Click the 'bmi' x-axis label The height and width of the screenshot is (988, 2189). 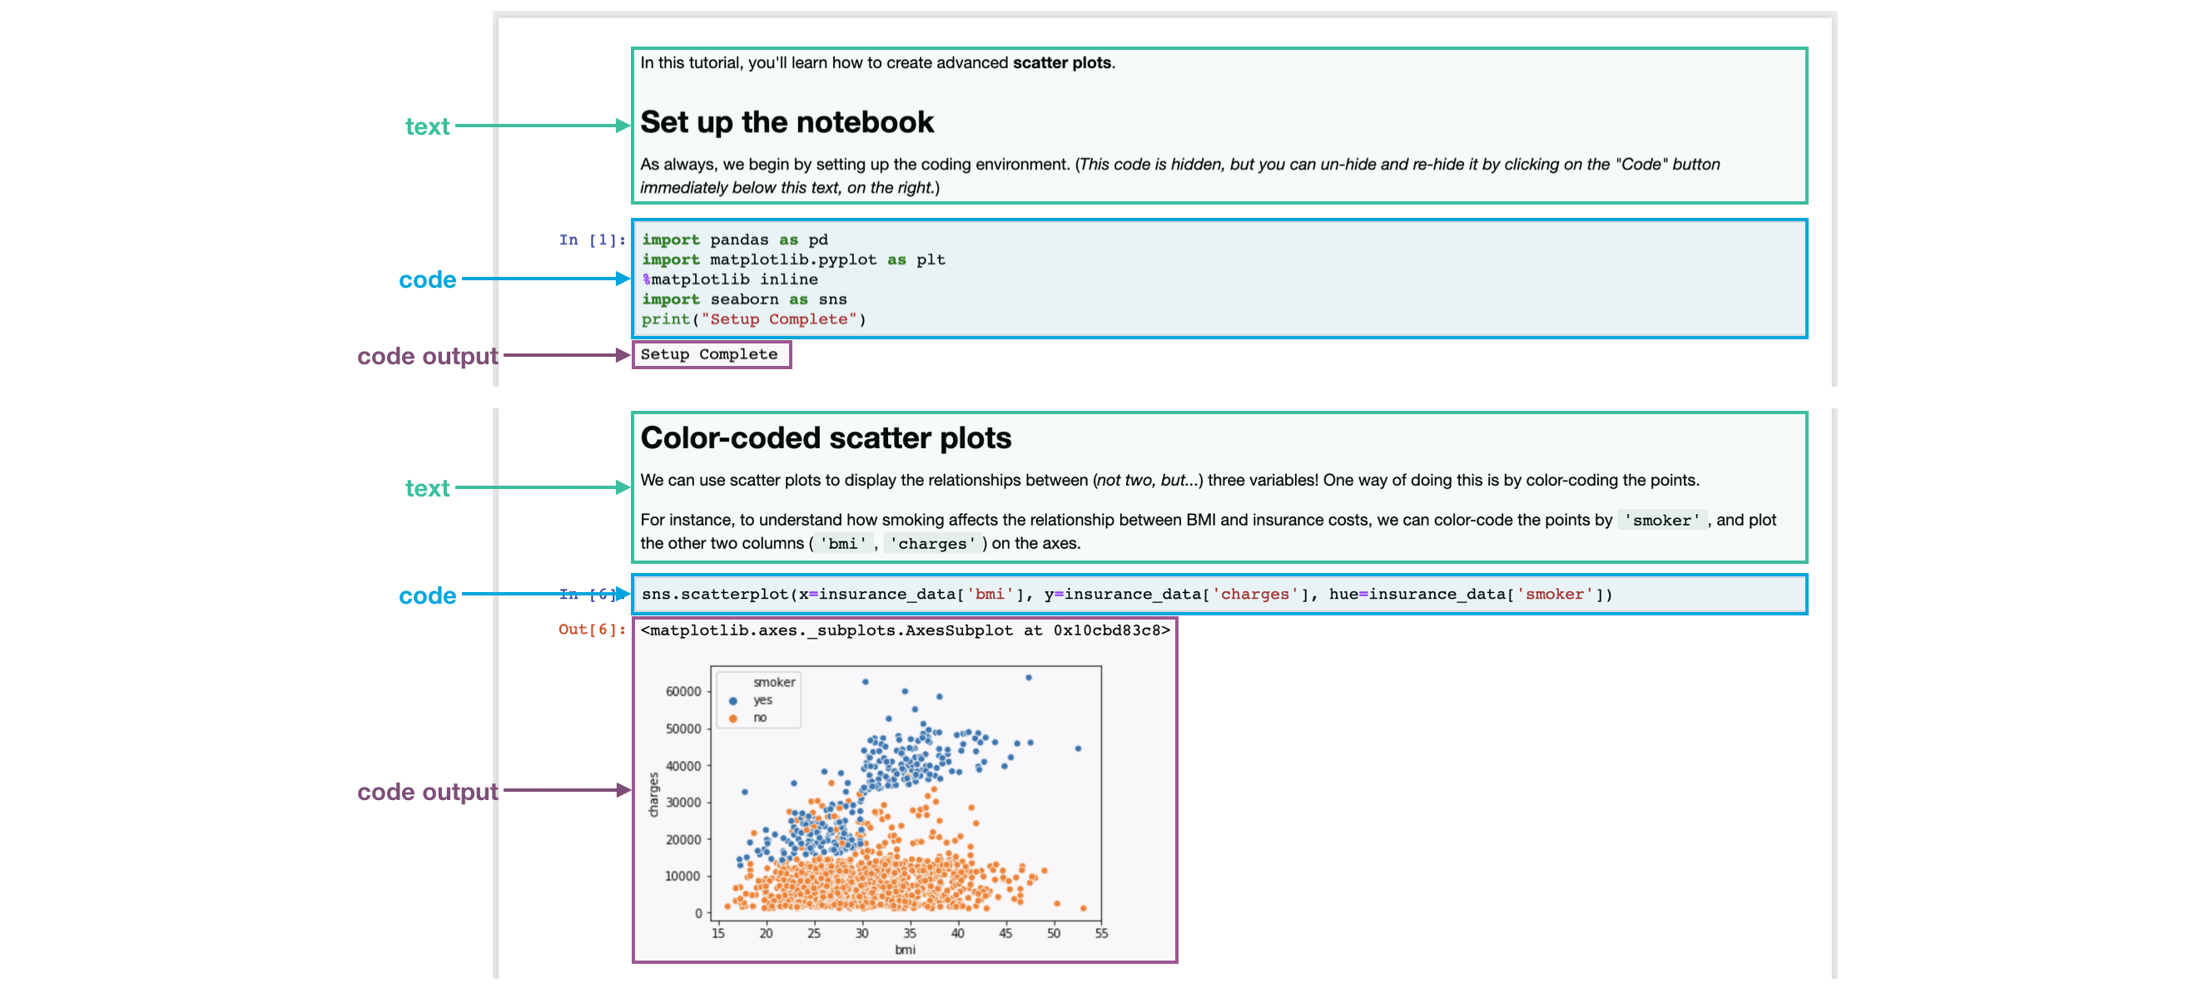click(905, 950)
